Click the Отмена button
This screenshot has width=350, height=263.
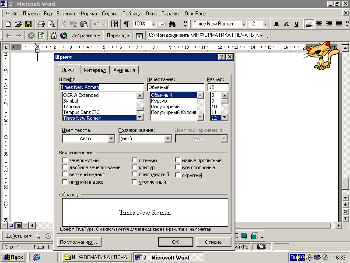[x=213, y=242]
